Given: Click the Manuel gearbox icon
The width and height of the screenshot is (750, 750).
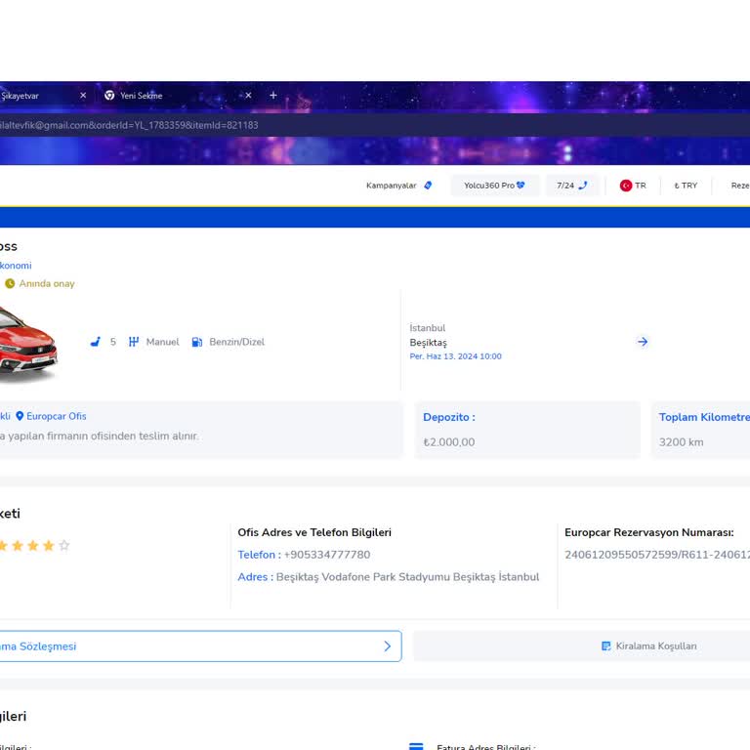Looking at the screenshot, I should 133,342.
